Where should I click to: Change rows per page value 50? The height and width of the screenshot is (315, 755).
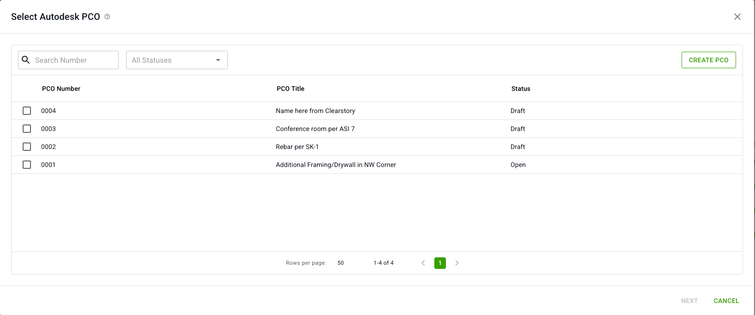click(341, 263)
